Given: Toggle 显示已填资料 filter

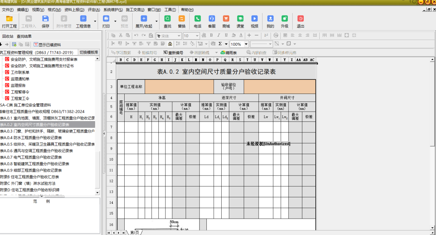Looking at the screenshot, I should coord(47,45).
